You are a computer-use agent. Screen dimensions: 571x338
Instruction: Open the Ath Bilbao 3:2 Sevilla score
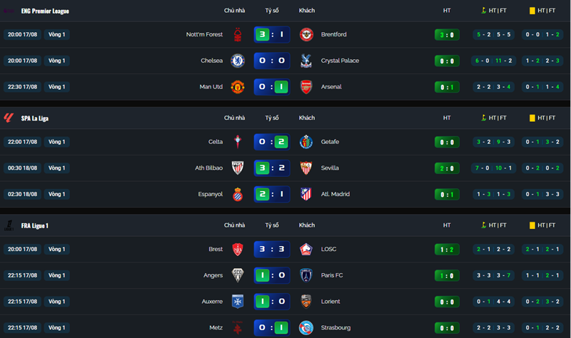(272, 168)
